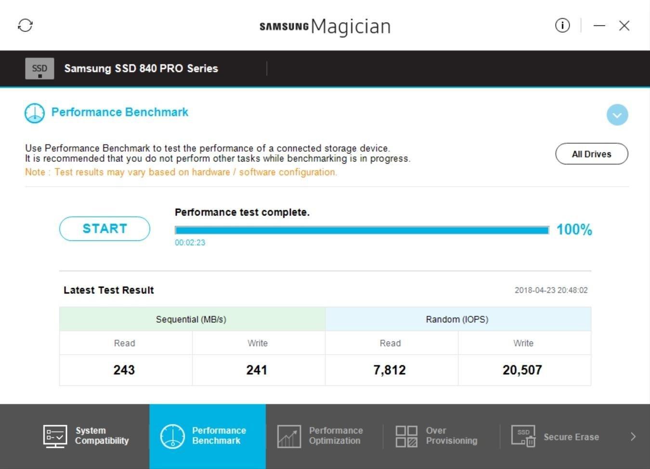This screenshot has width=650, height=469.
Task: Minimize the Magician window
Action: pyautogui.click(x=599, y=25)
